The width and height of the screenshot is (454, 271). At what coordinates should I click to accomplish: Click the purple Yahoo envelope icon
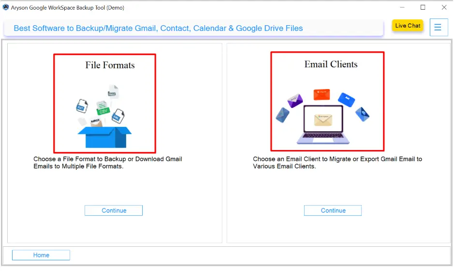click(295, 100)
